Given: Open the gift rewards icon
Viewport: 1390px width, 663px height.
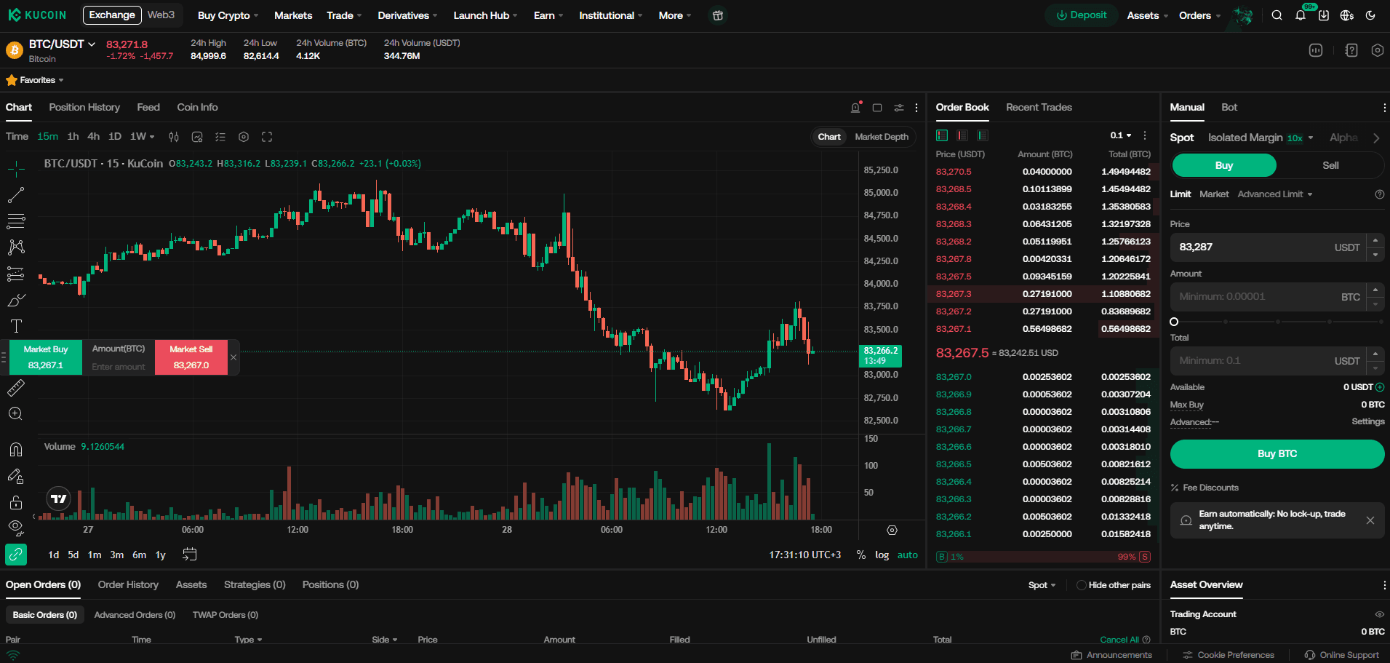Looking at the screenshot, I should [x=718, y=15].
